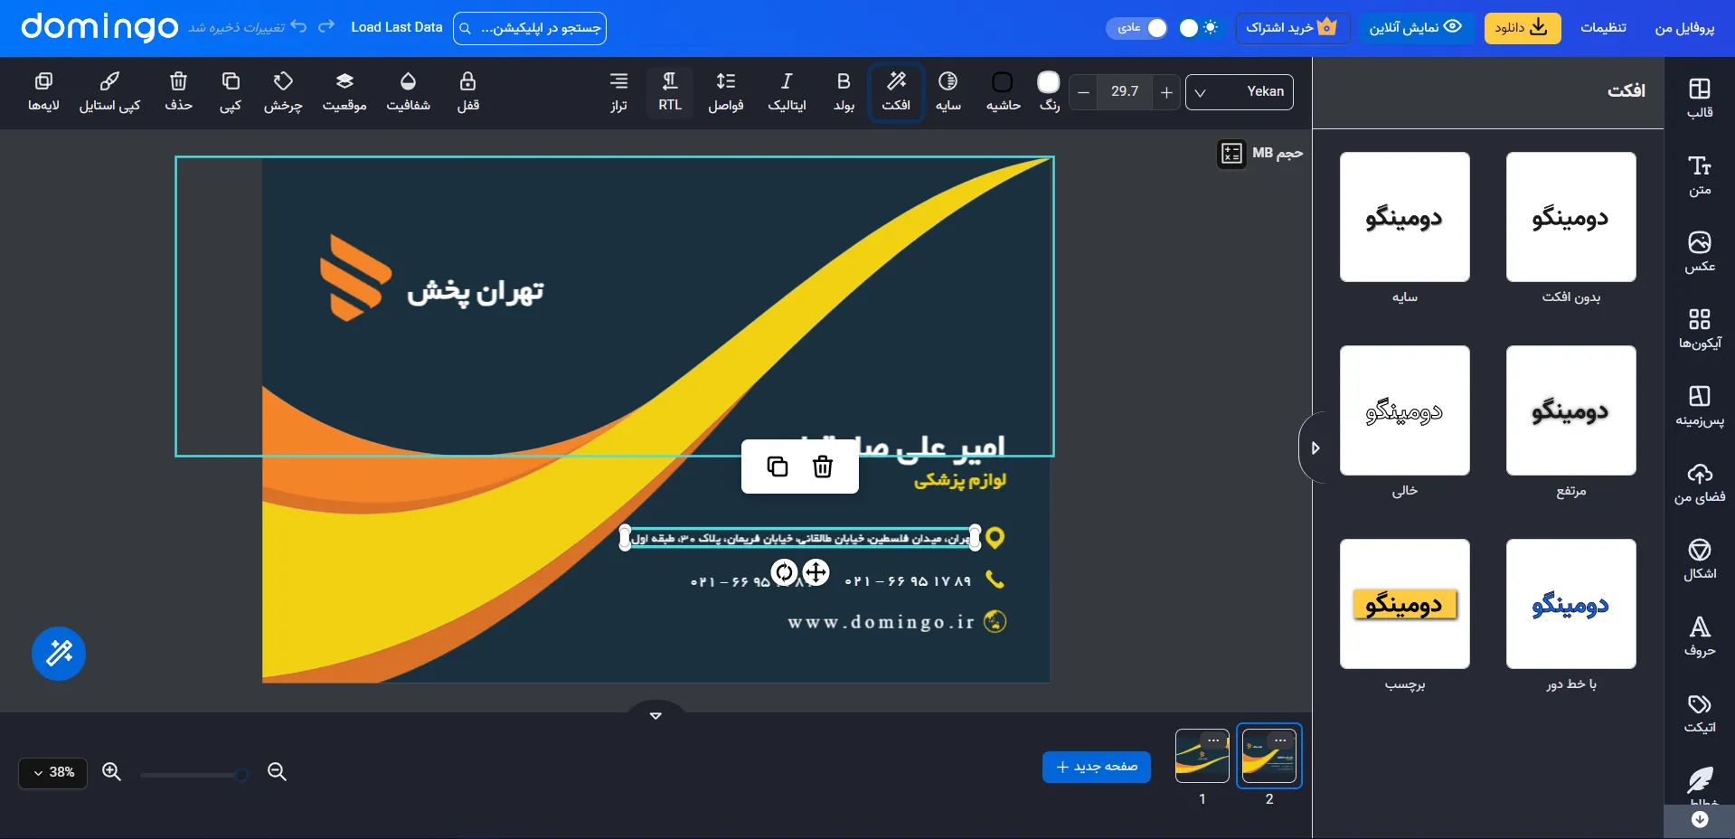Add a New Page (صفحه جدید)

point(1096,767)
